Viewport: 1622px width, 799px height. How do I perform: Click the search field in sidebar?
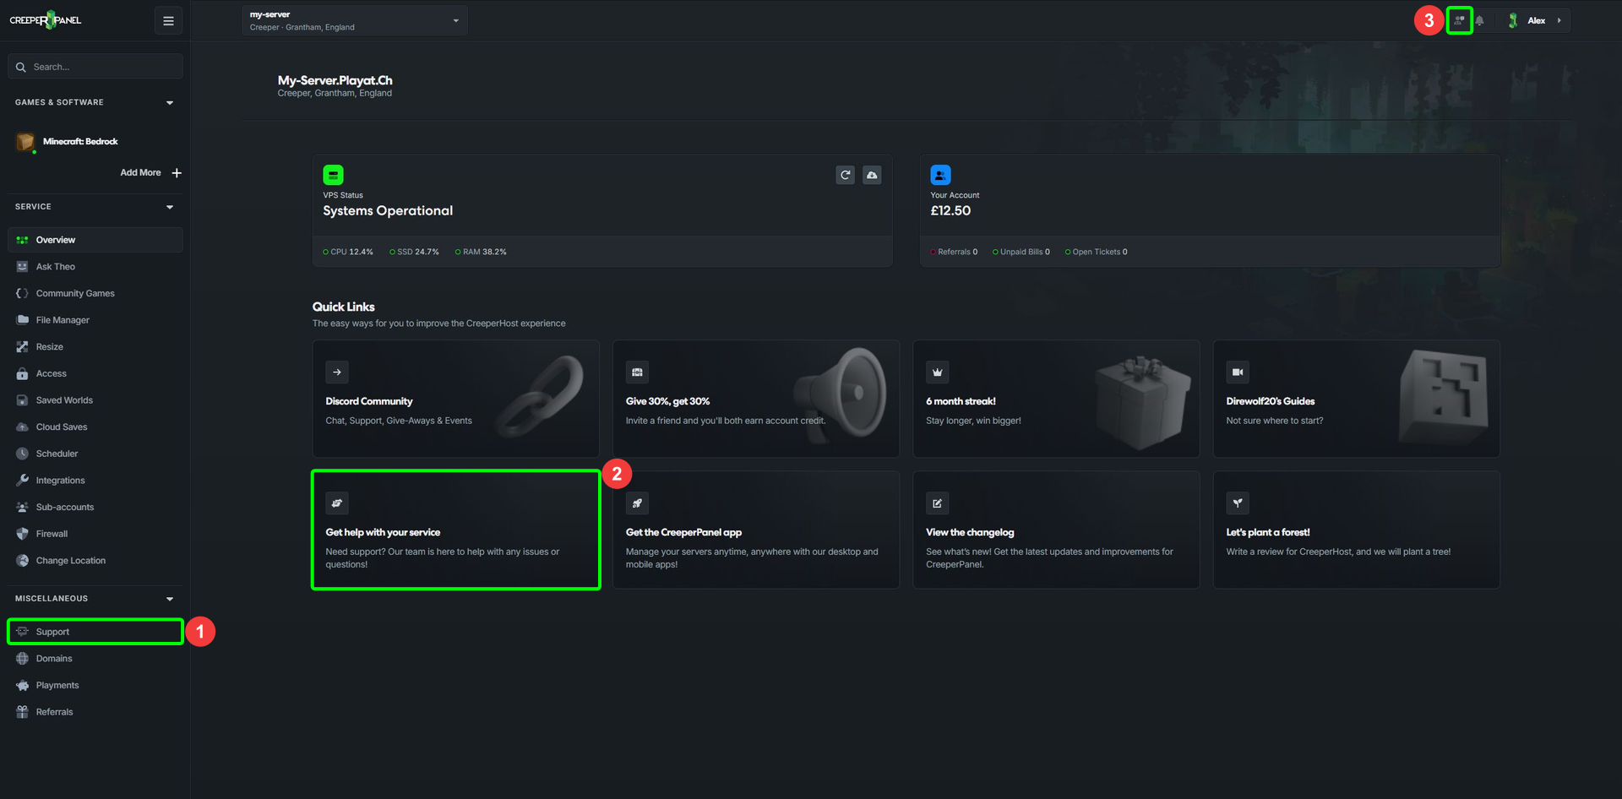[95, 67]
